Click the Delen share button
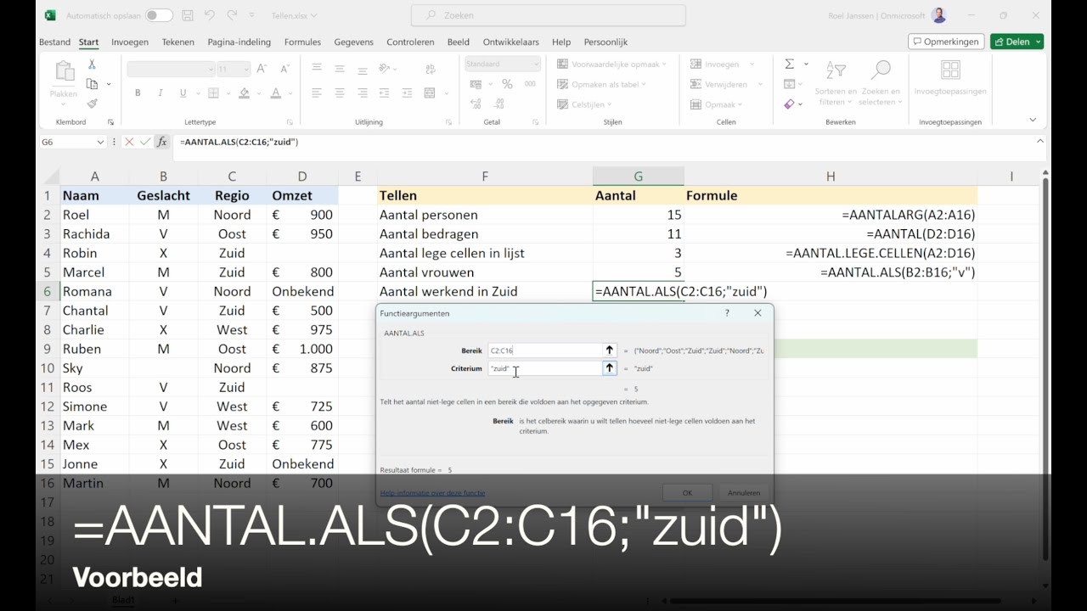1087x611 pixels. [x=1017, y=42]
